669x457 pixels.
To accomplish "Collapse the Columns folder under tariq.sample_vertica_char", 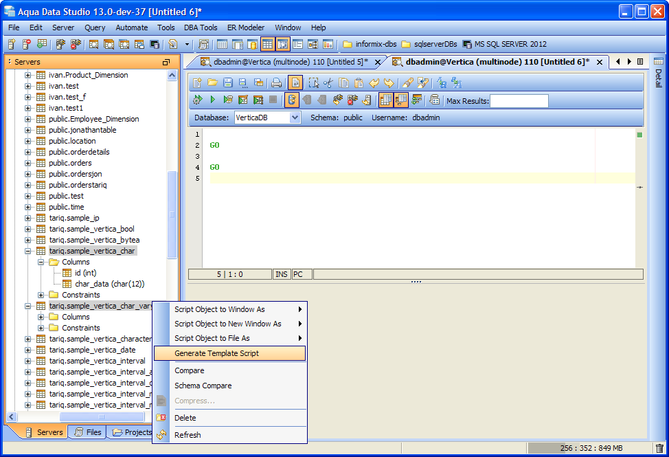I will pyautogui.click(x=41, y=262).
